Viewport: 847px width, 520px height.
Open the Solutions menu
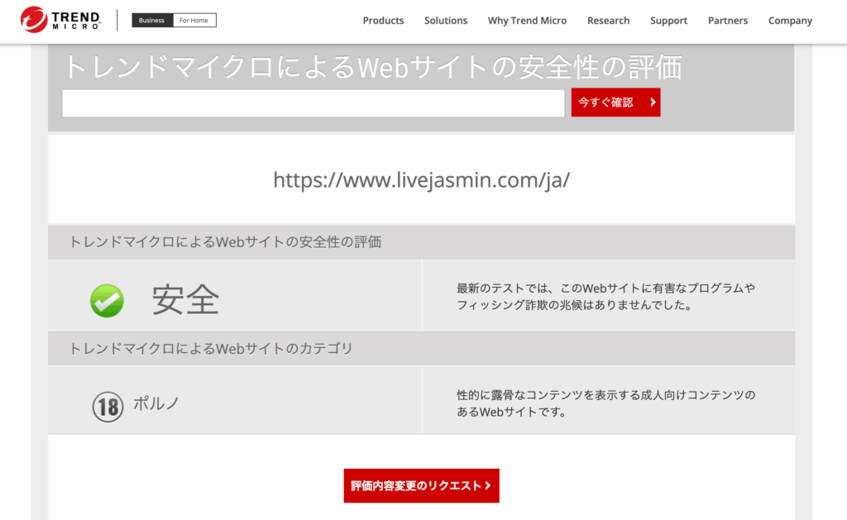point(446,21)
